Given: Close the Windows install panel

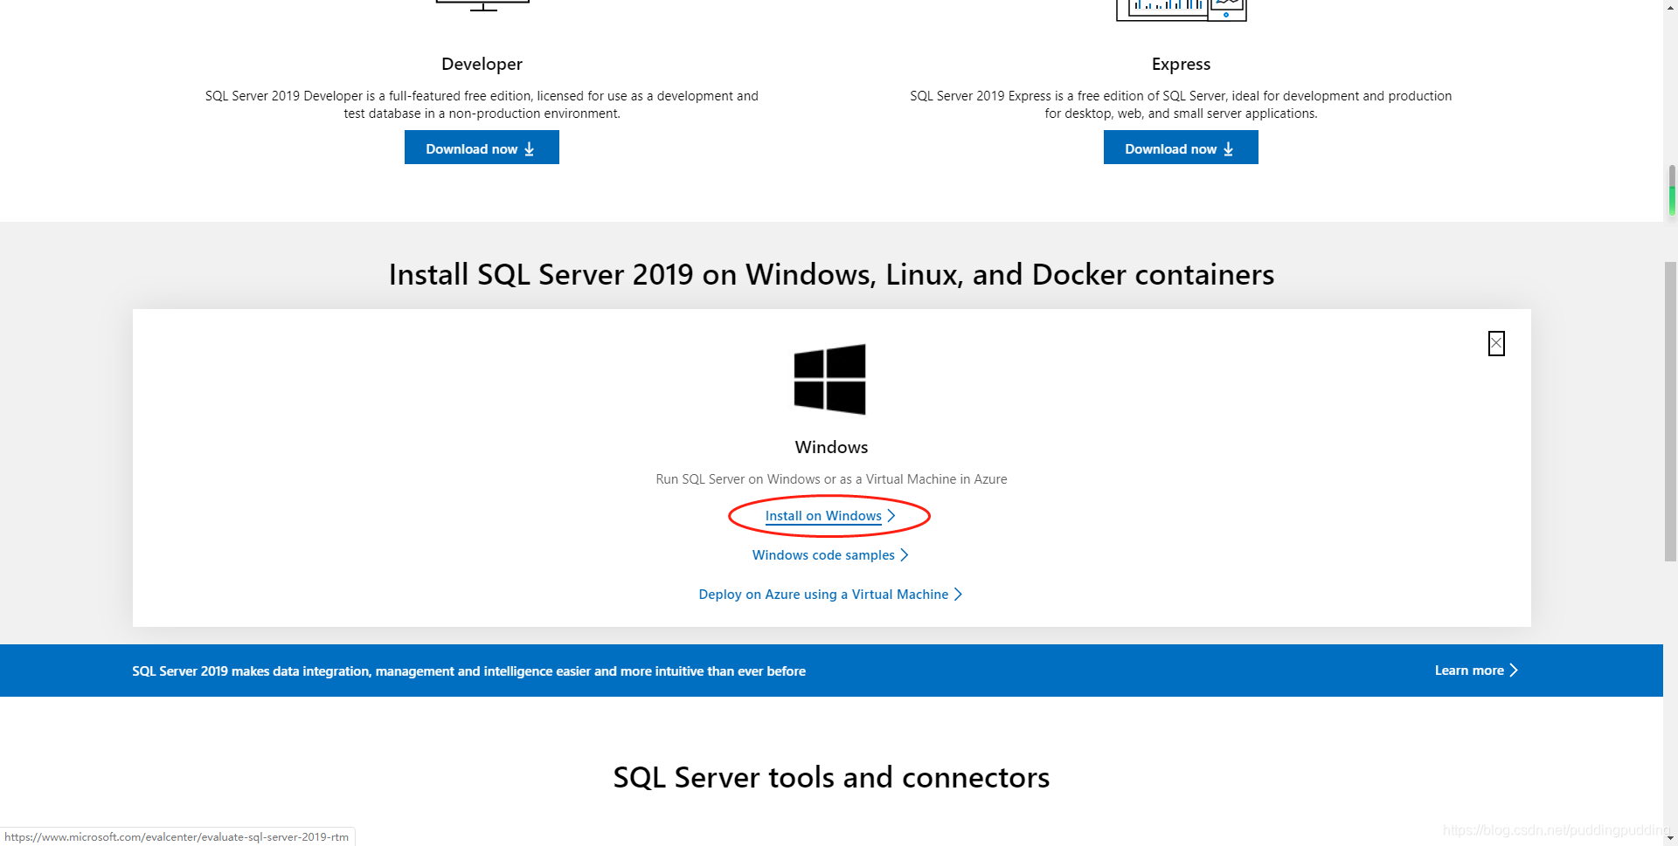Looking at the screenshot, I should pos(1496,343).
